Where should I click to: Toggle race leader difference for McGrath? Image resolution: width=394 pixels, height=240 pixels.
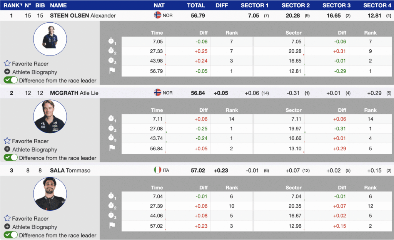pyautogui.click(x=11, y=158)
